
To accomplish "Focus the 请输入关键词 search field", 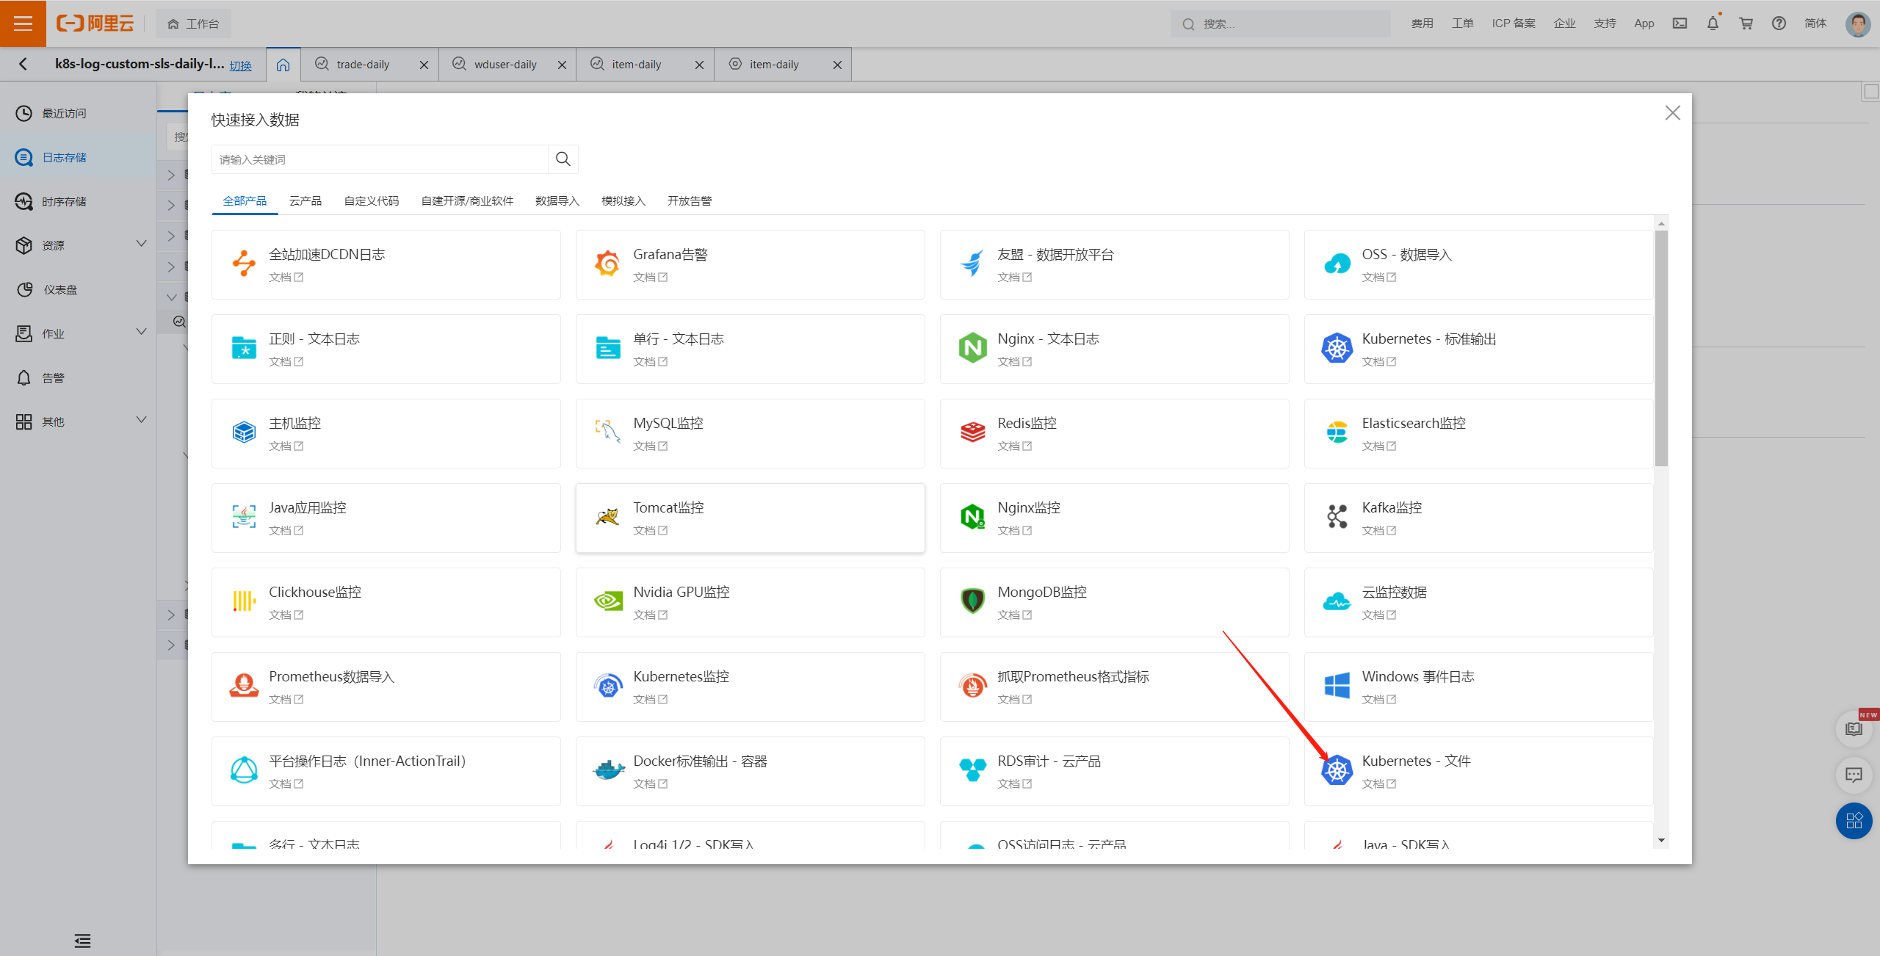I will pos(380,159).
